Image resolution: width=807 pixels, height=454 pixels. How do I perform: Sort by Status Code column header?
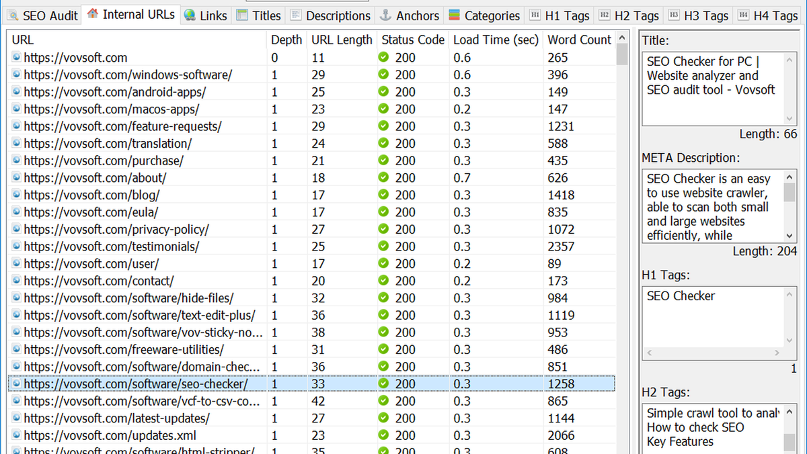coord(413,40)
